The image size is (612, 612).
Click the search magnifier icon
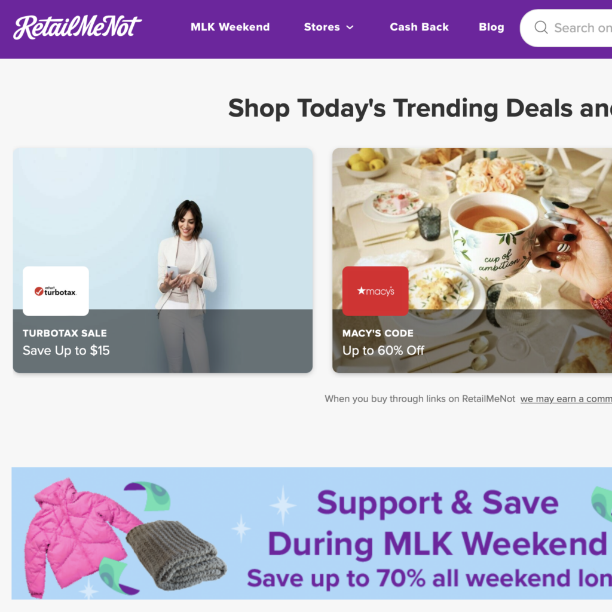(541, 27)
